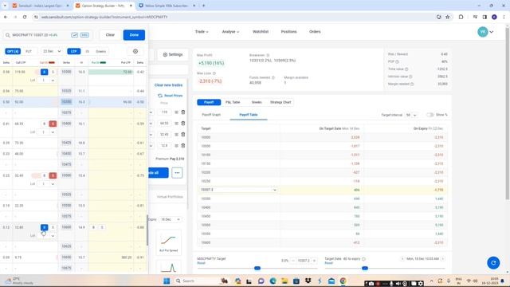Screen dimensions: 510x287
Task: Open Lot dropdown under 119.00 row
Action: (x=46, y=80)
